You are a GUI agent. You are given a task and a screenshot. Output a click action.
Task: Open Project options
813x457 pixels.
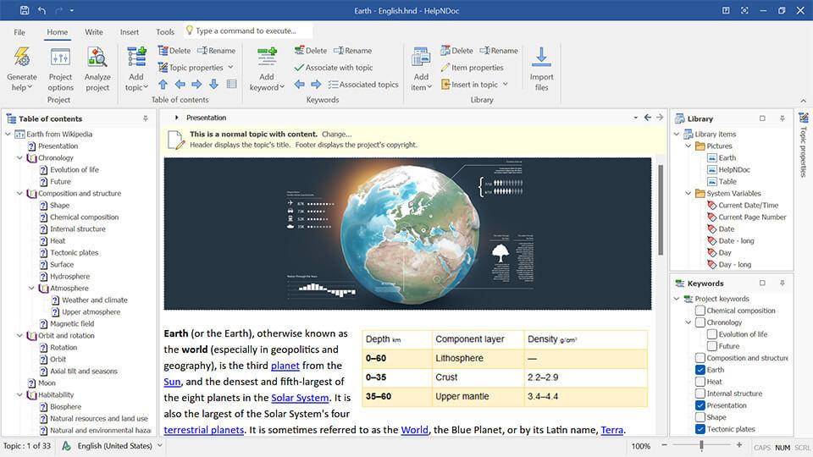tap(60, 58)
